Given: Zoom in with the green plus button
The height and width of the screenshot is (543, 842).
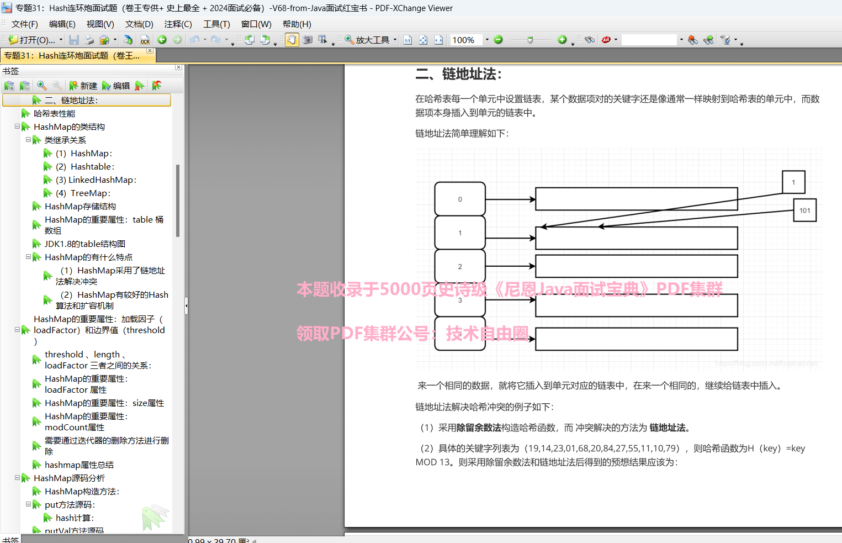Looking at the screenshot, I should click(562, 40).
